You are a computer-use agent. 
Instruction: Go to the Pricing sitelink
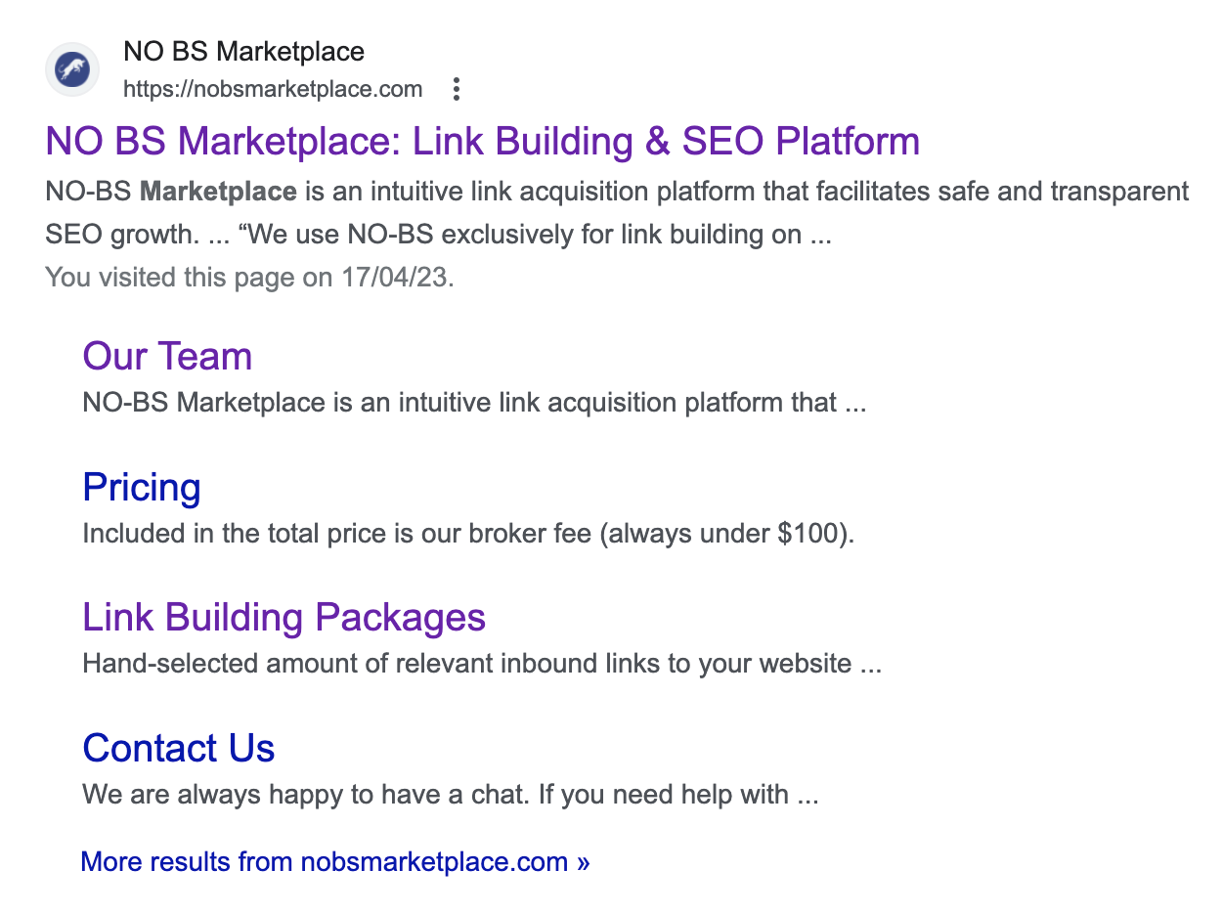tap(142, 488)
